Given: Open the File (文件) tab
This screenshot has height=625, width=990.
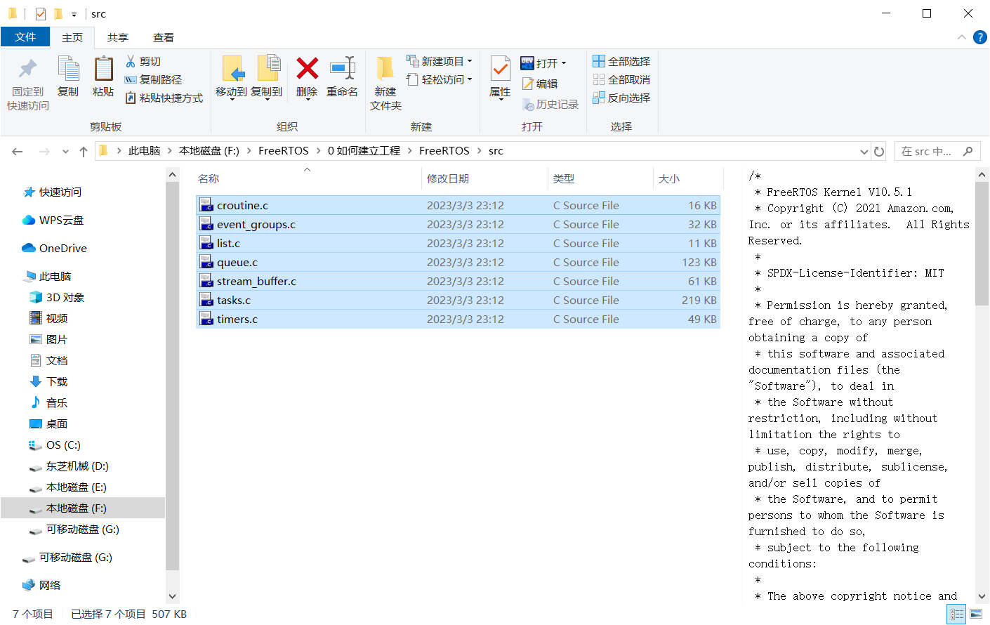Looking at the screenshot, I should (x=25, y=37).
